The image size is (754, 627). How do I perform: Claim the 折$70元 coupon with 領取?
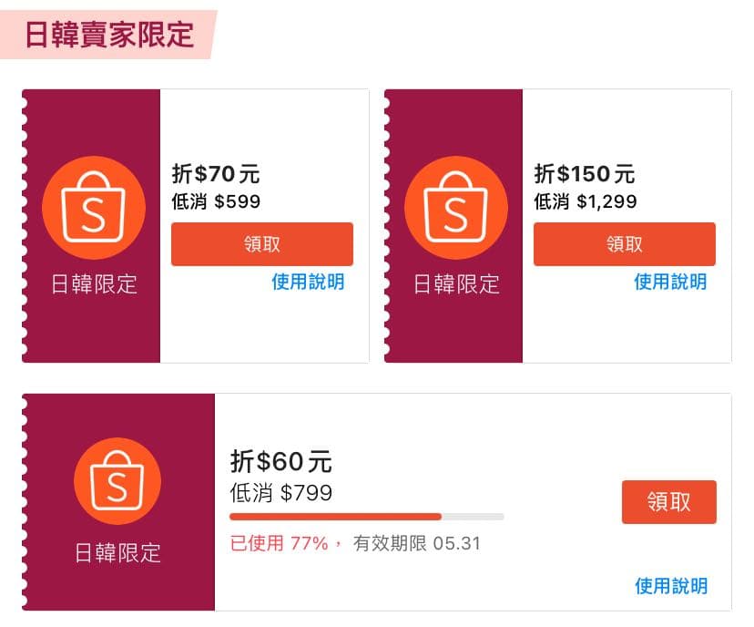pyautogui.click(x=262, y=244)
